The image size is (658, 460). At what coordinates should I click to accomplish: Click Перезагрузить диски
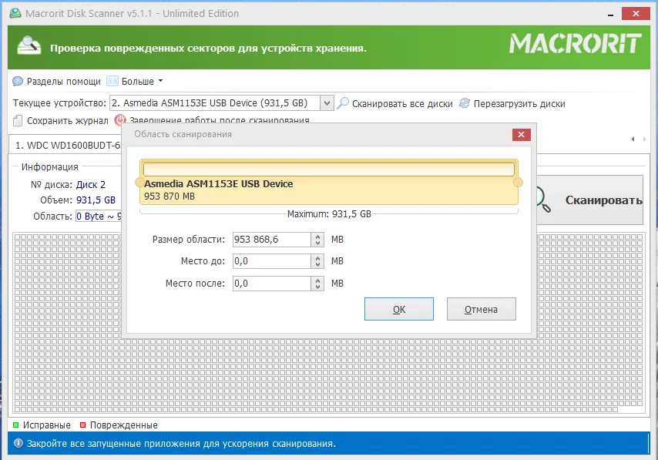519,104
